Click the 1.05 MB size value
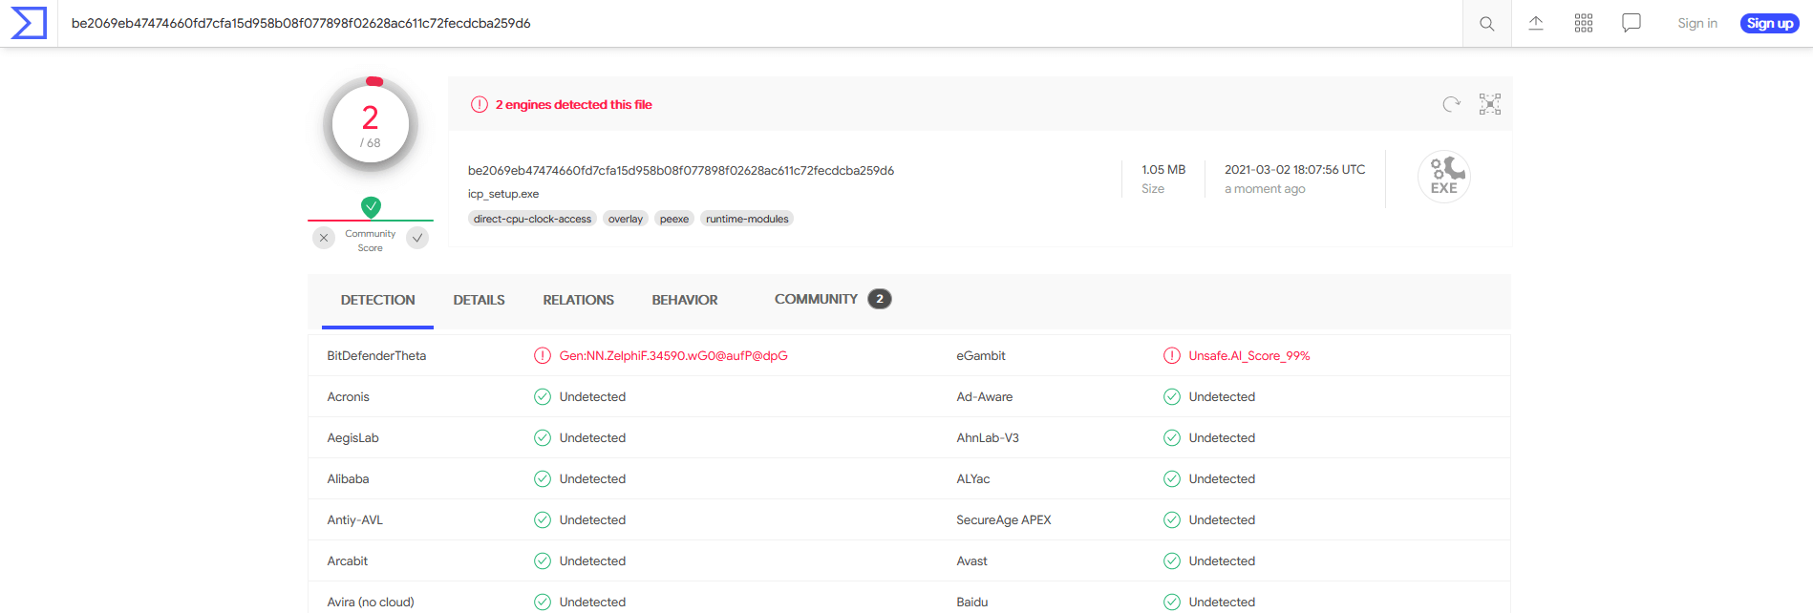 point(1163,169)
